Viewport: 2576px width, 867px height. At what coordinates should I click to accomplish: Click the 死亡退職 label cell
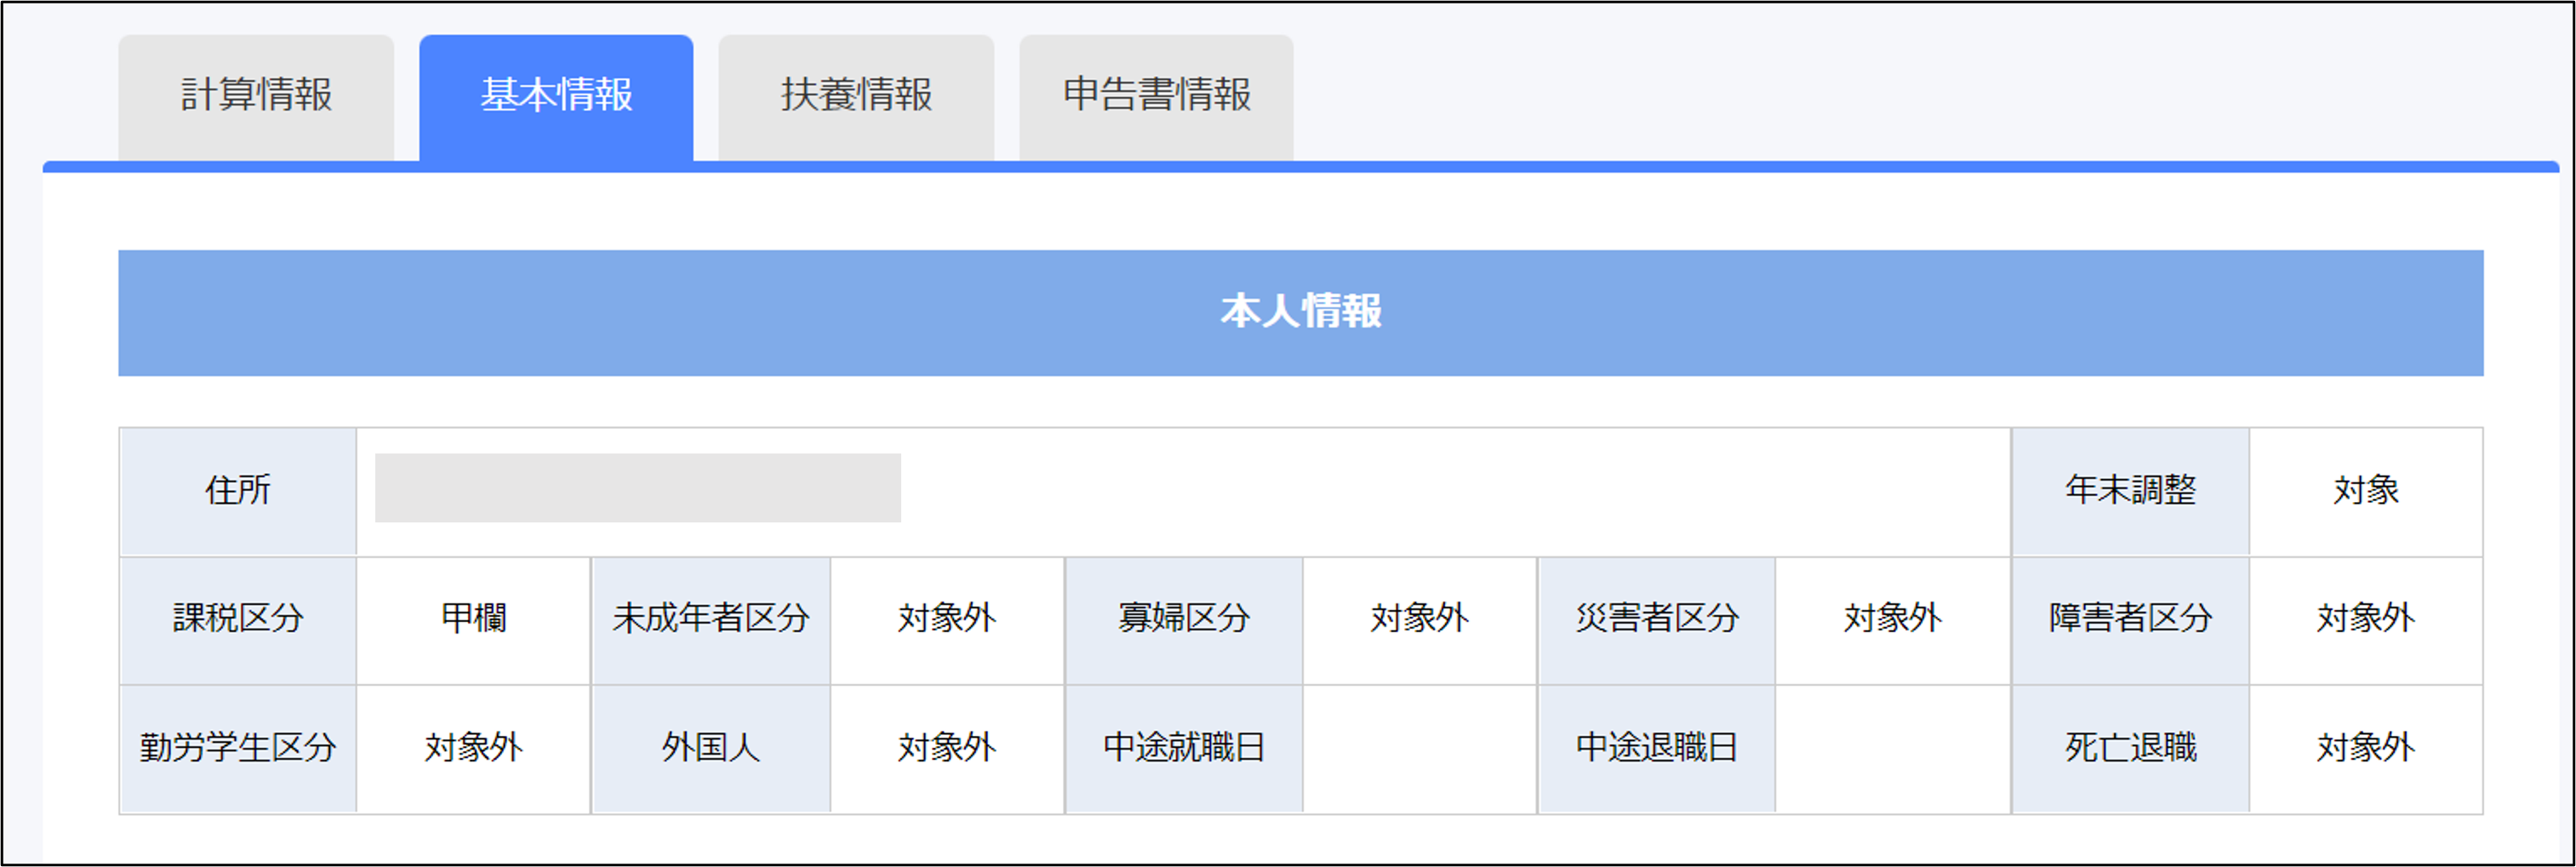[x=2130, y=749]
